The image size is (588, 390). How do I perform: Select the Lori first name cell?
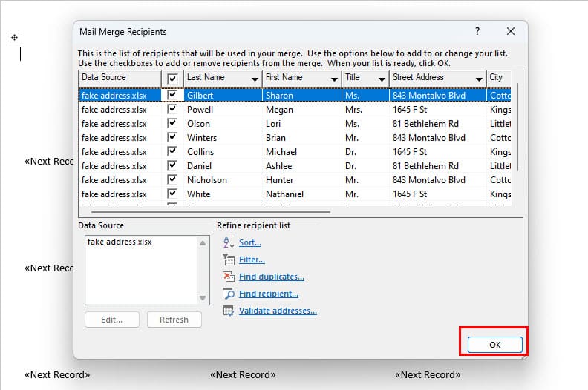coord(302,124)
